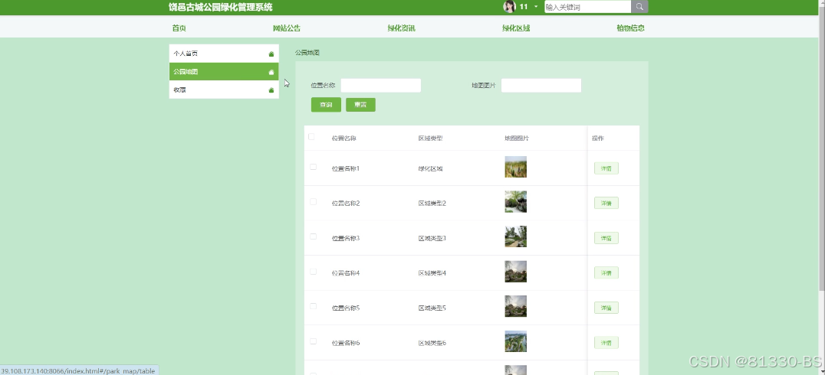Click the 公园地图 breadcrumb title above the form
825x375 pixels.
307,53
